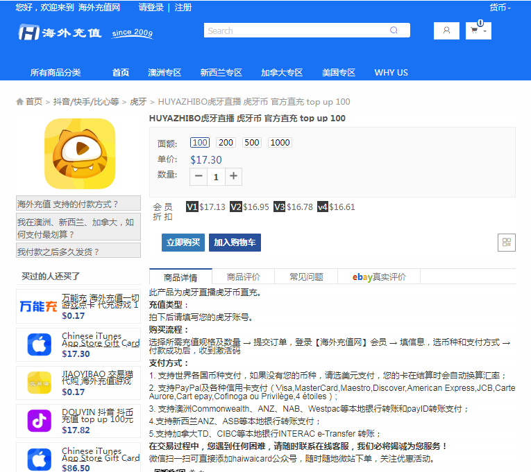Screen dimensions: 531x472
Task: Click the 立即购买 button
Action: (183, 243)
